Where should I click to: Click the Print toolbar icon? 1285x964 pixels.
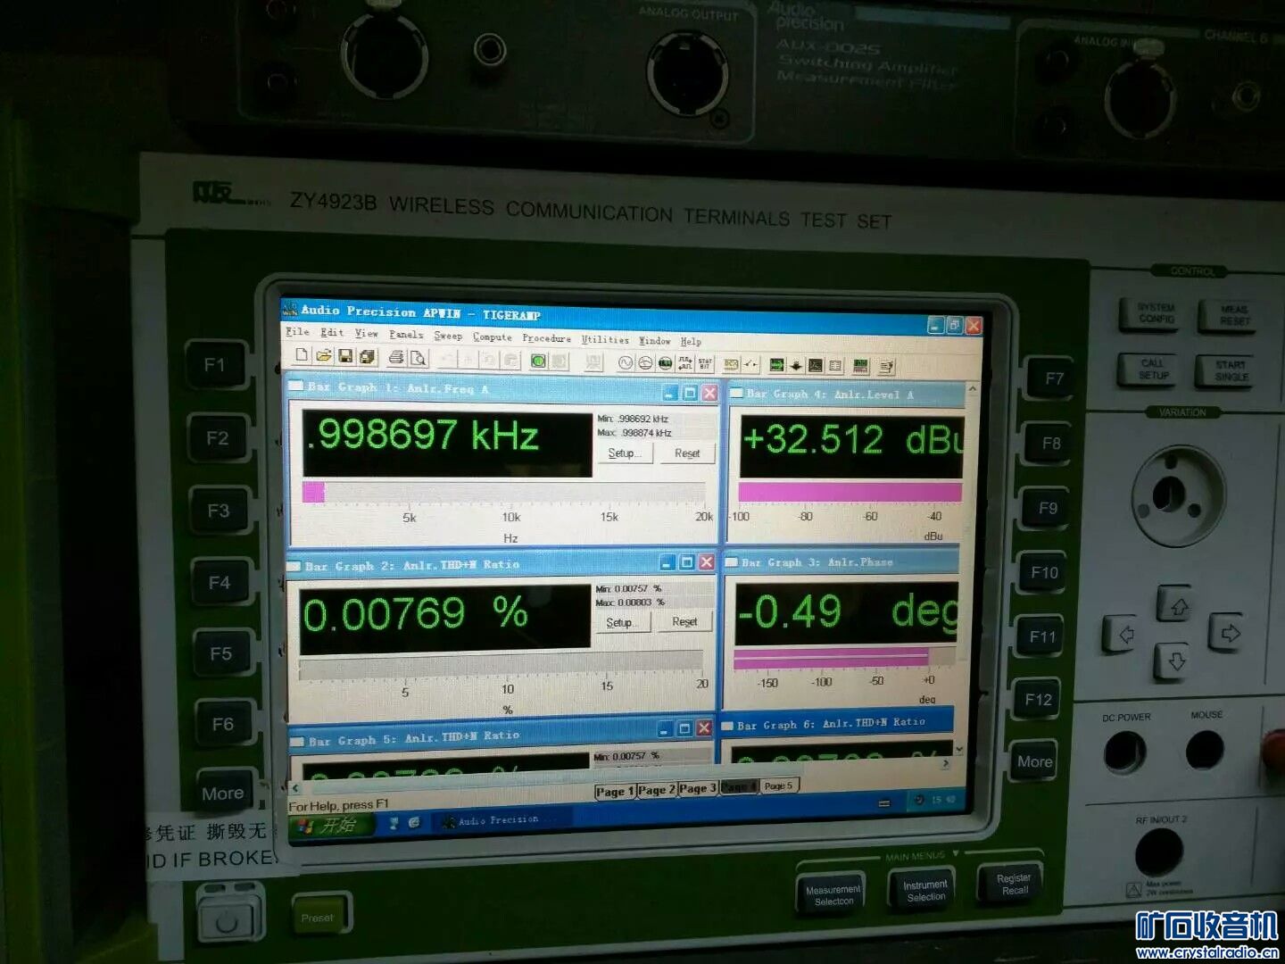[x=396, y=357]
